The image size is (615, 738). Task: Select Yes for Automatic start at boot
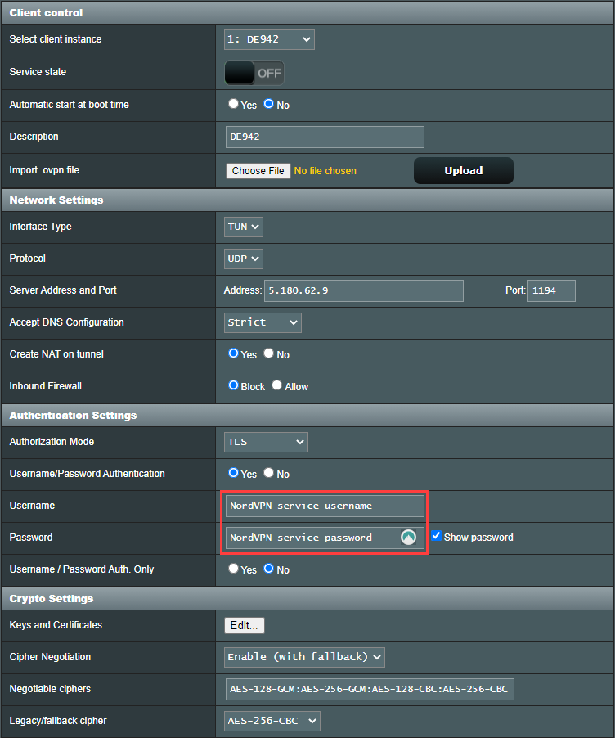coord(234,105)
